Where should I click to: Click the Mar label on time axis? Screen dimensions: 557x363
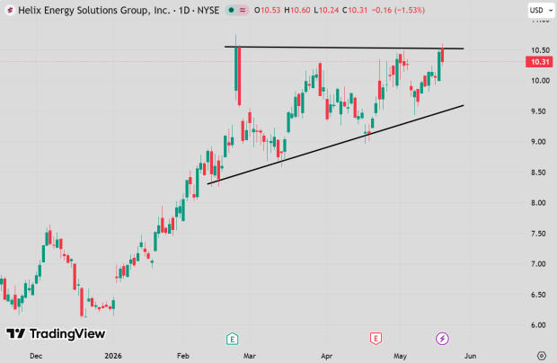pos(250,356)
